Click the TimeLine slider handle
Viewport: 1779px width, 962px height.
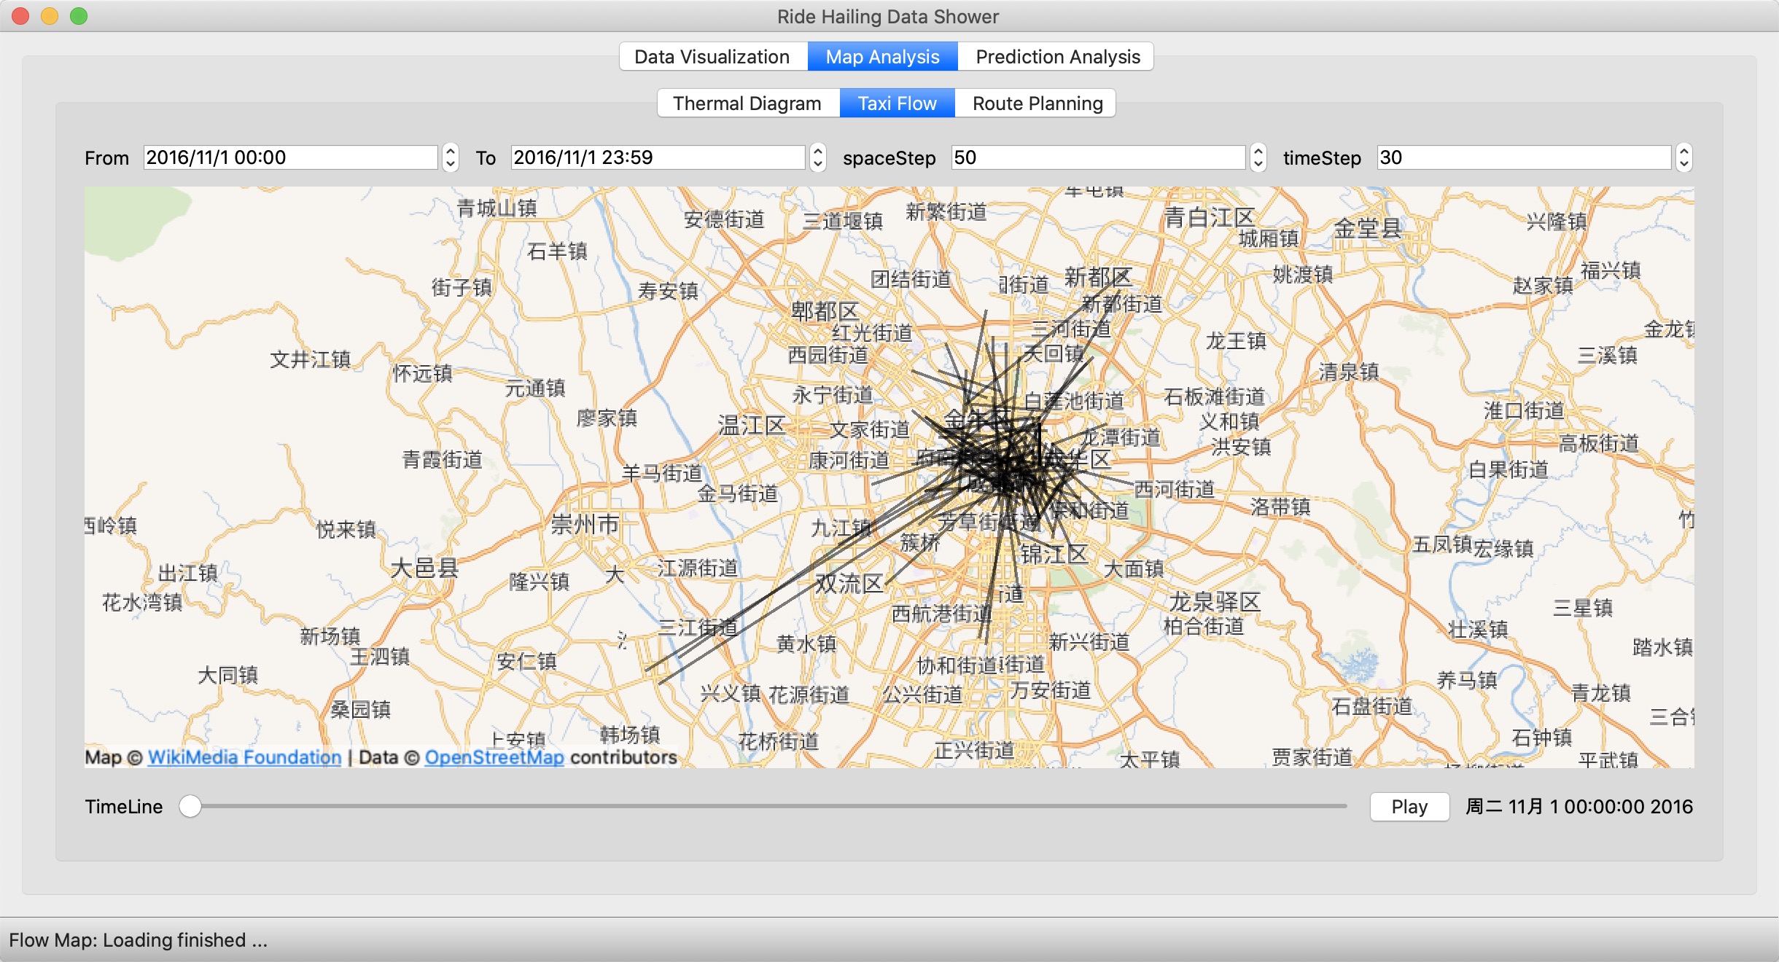[190, 807]
